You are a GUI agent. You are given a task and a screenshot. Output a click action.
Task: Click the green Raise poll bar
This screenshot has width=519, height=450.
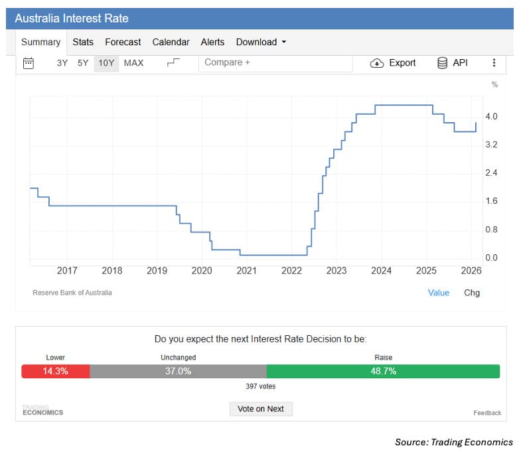pyautogui.click(x=383, y=371)
